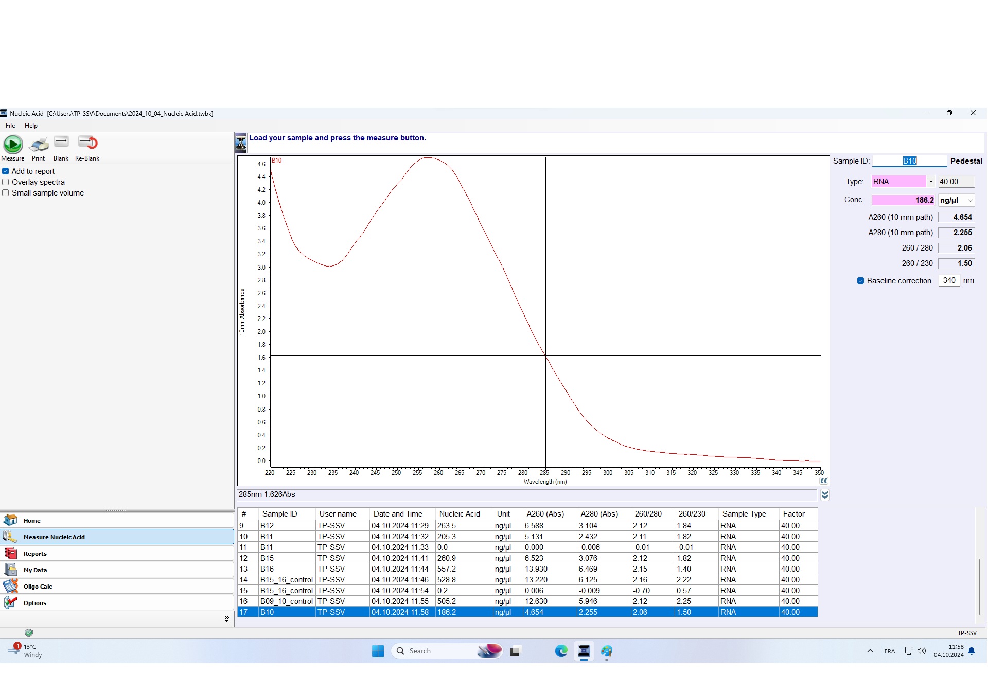The height and width of the screenshot is (675, 988).
Task: Go to the Home sidebar button
Action: tap(32, 521)
